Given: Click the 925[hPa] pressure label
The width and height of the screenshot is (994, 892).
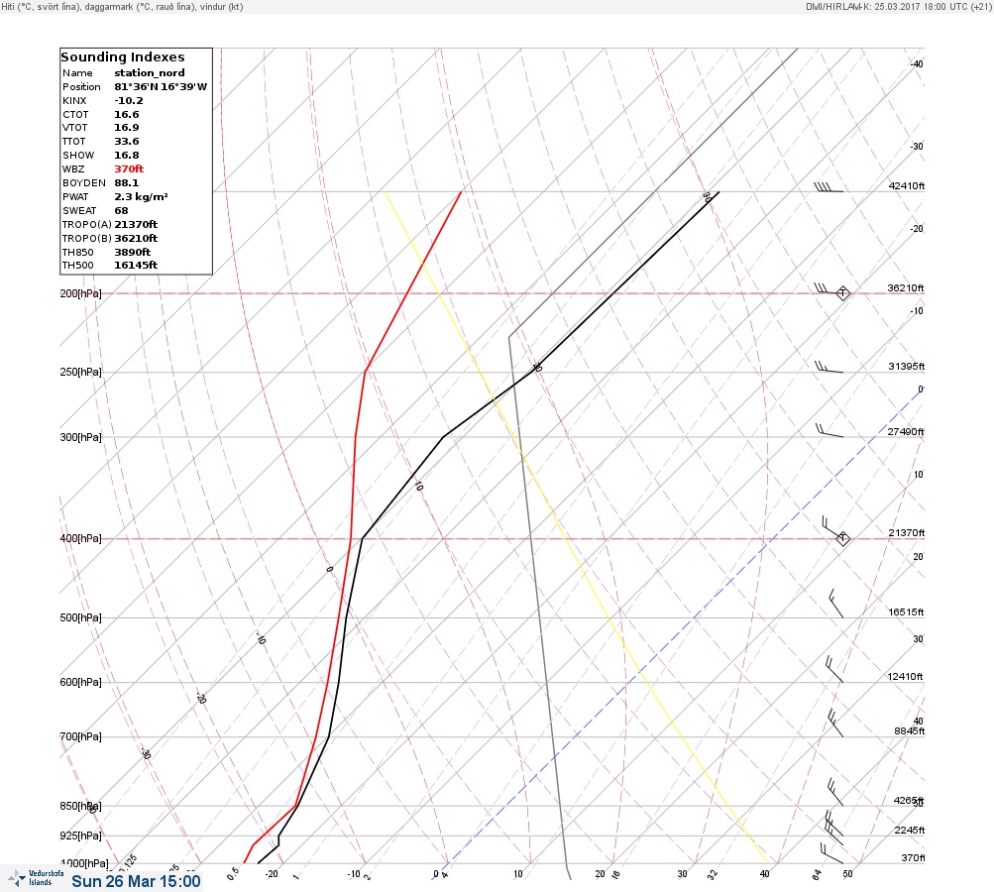Looking at the screenshot, I should click(x=80, y=836).
